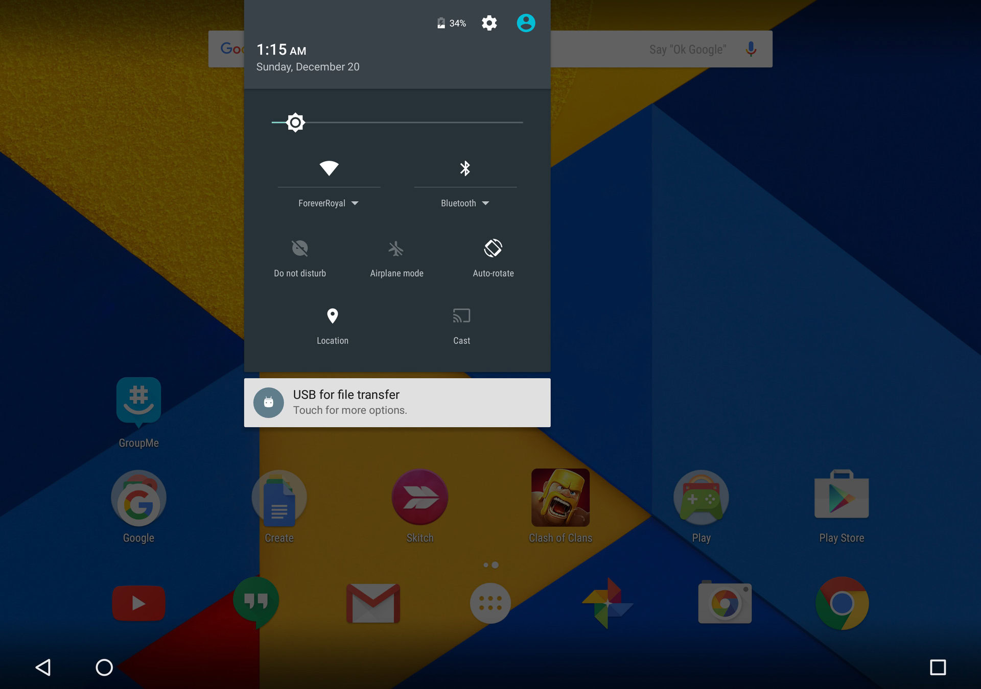
Task: Enable Do not disturb mode
Action: pos(300,249)
